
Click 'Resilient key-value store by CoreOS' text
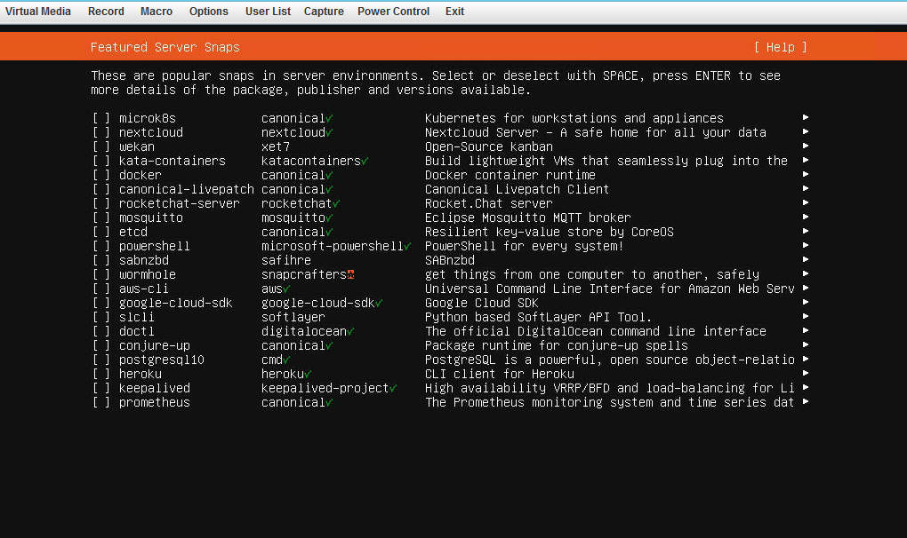(x=549, y=232)
